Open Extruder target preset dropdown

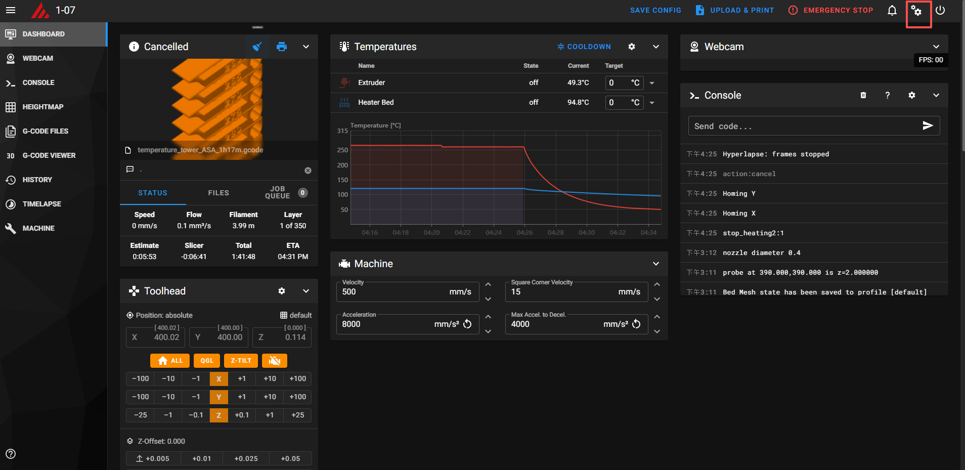[652, 83]
